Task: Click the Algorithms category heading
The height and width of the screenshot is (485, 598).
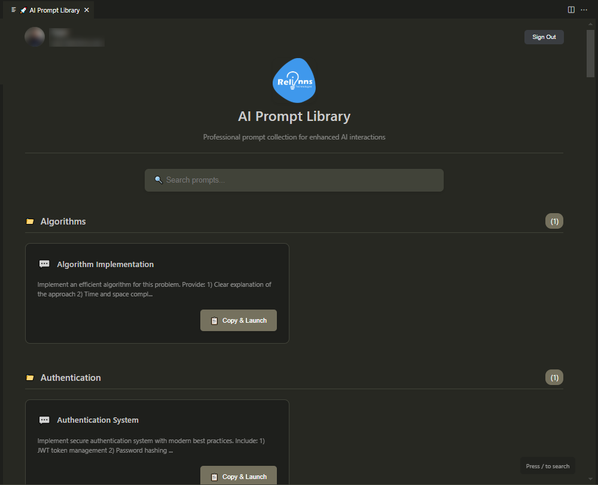Action: pyautogui.click(x=63, y=222)
